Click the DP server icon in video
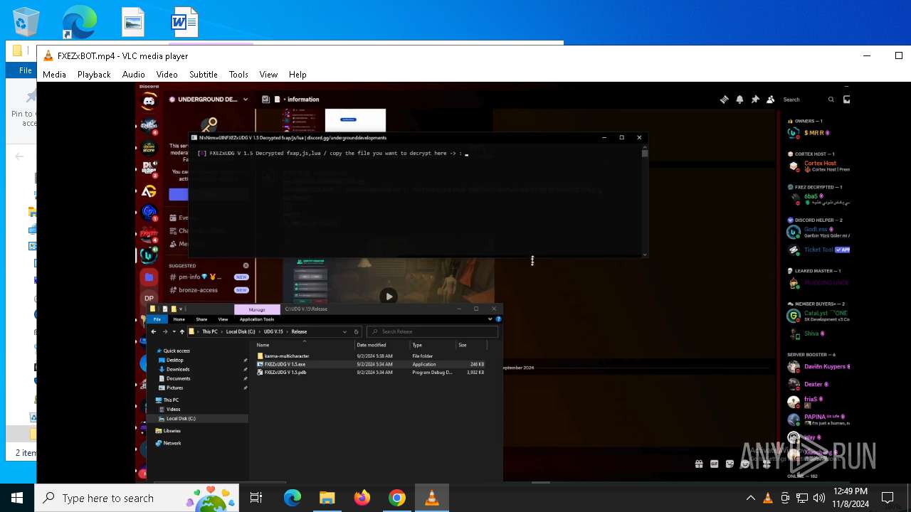Screen dimensions: 911x512 149,298
